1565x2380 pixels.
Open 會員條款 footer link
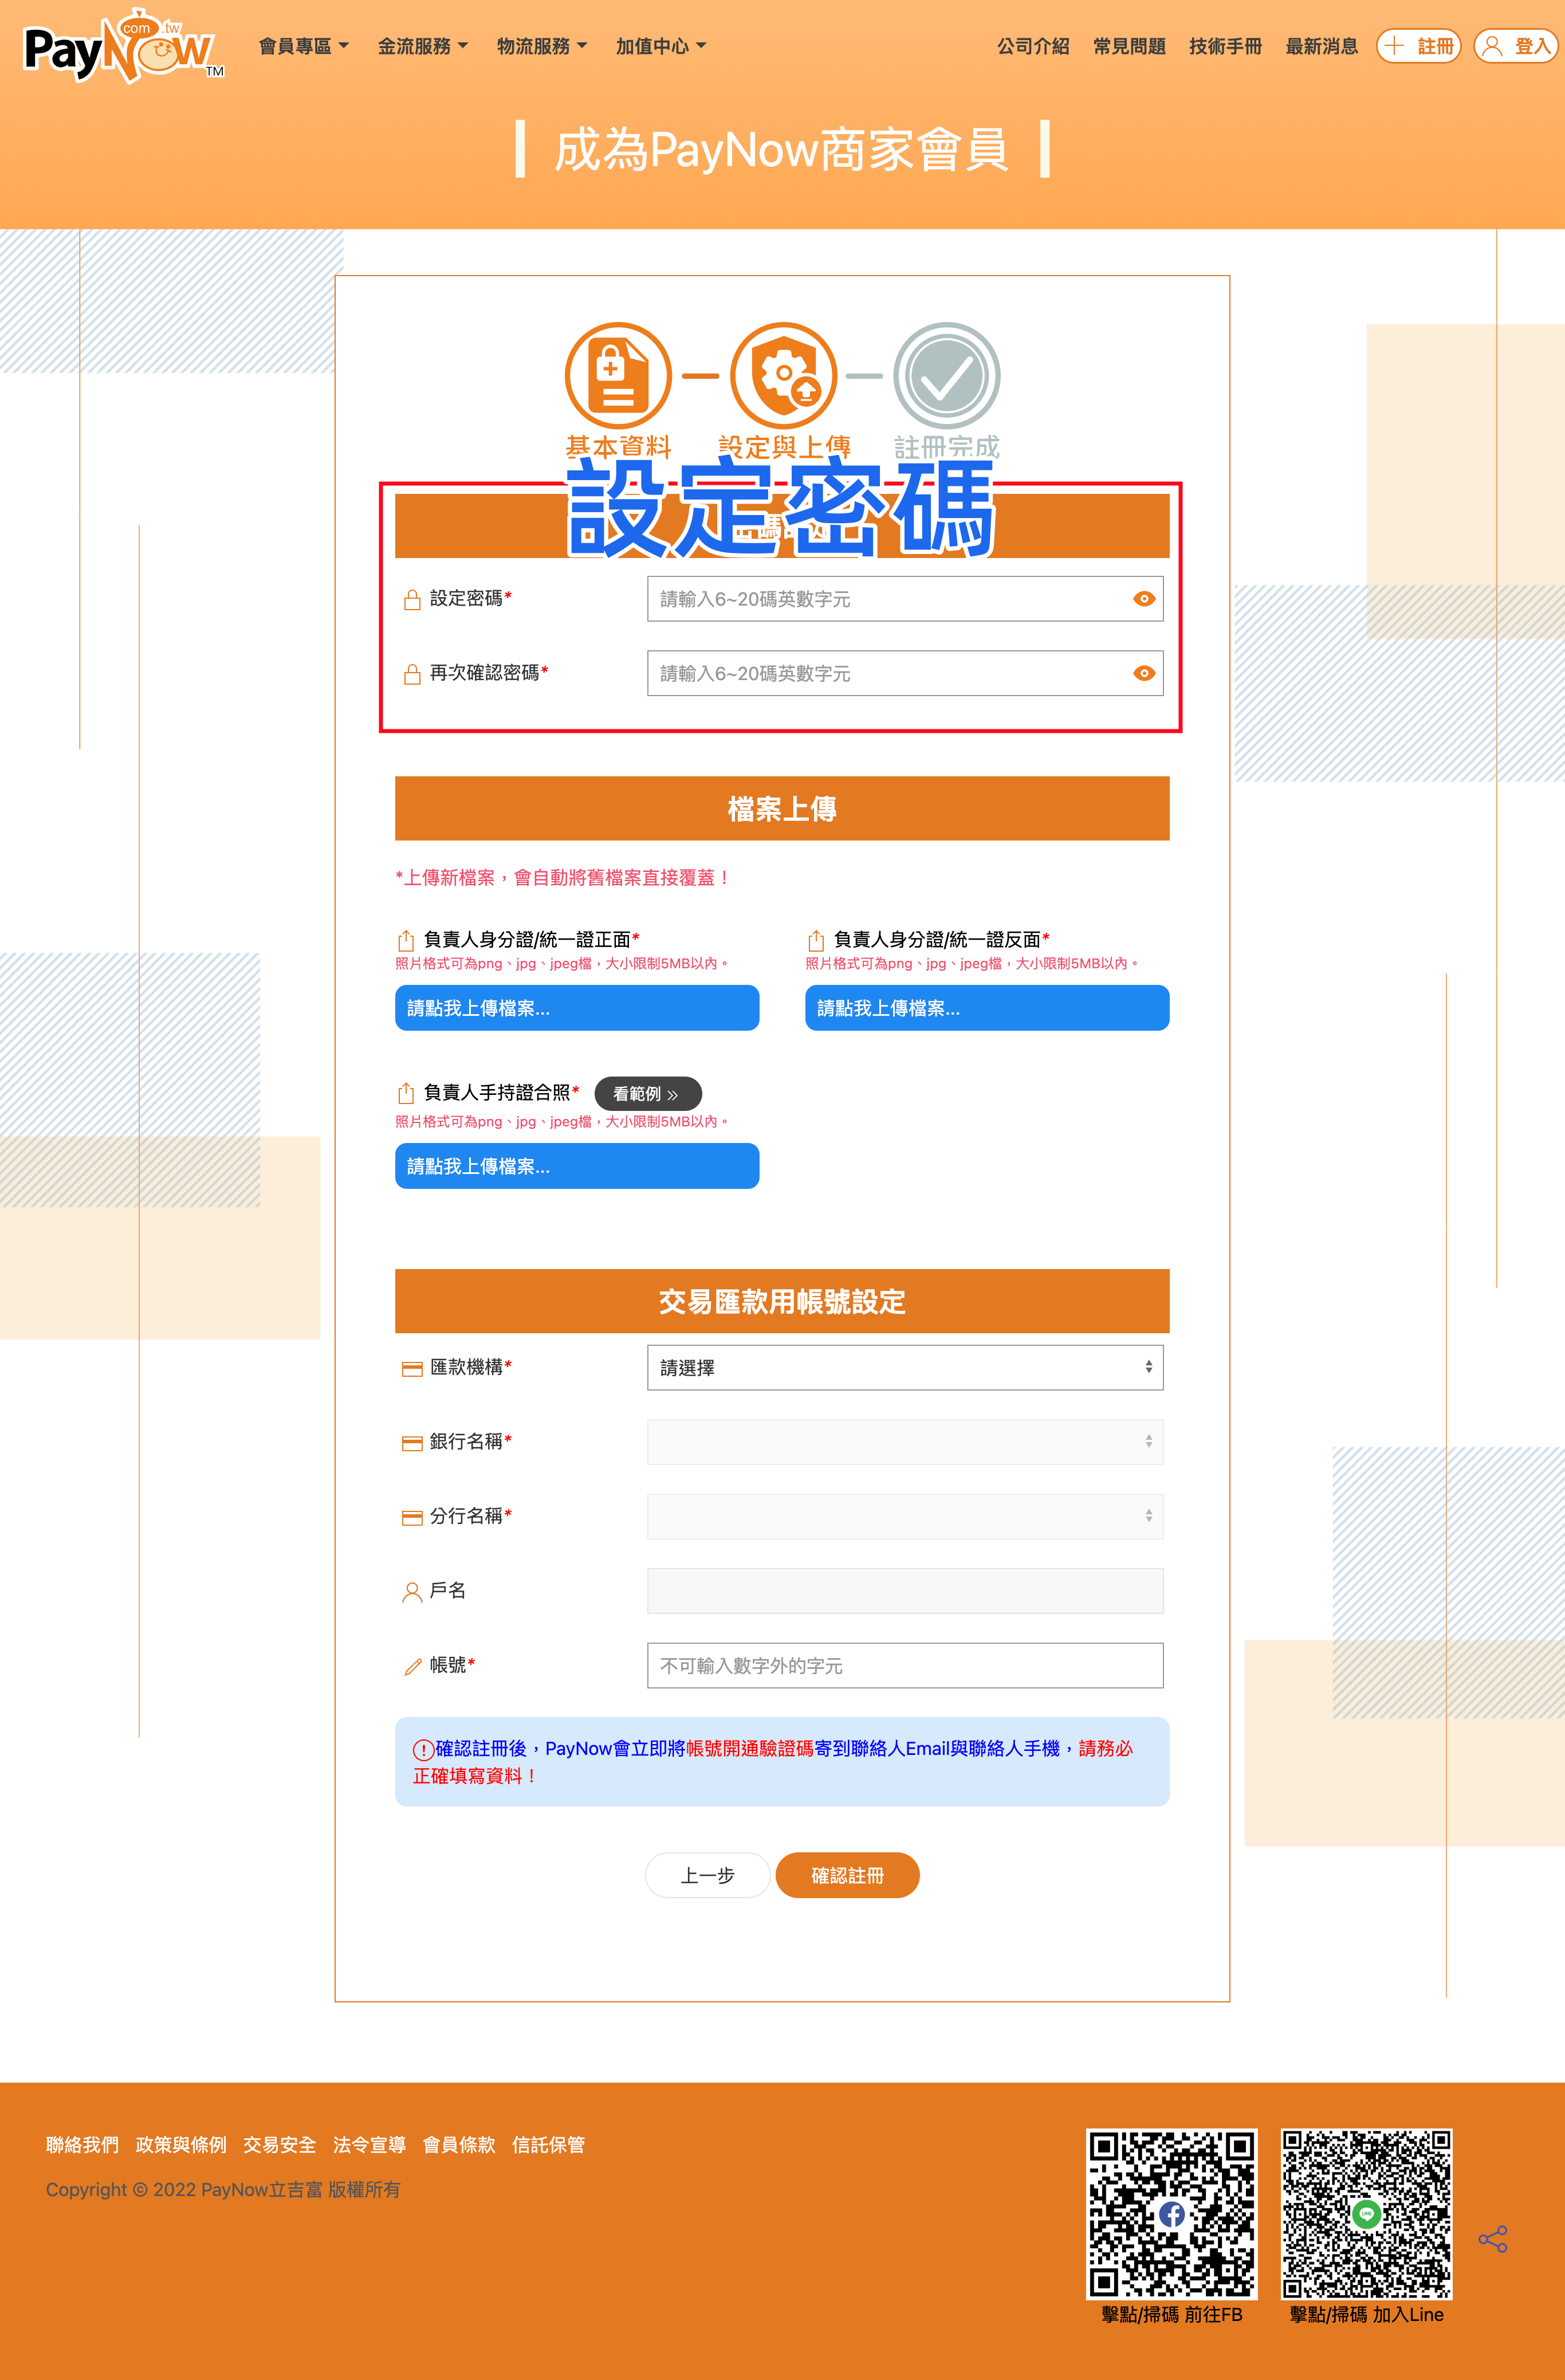(x=459, y=2145)
